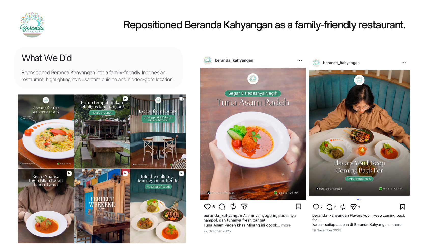This screenshot has width=423, height=248.
Task: Open comments on 19 November post
Action: click(329, 207)
